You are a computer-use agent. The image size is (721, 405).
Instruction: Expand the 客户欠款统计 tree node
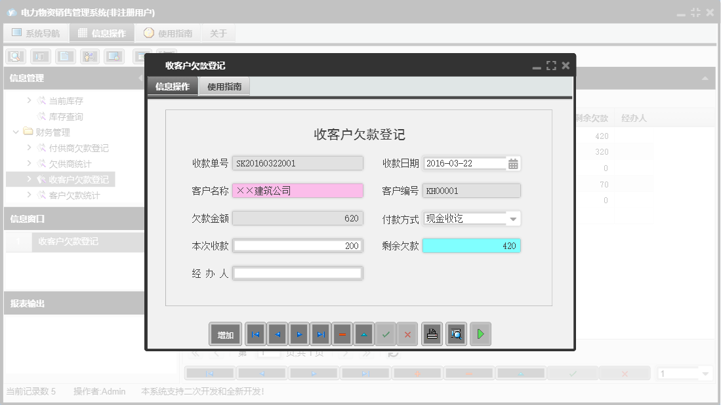(31, 194)
